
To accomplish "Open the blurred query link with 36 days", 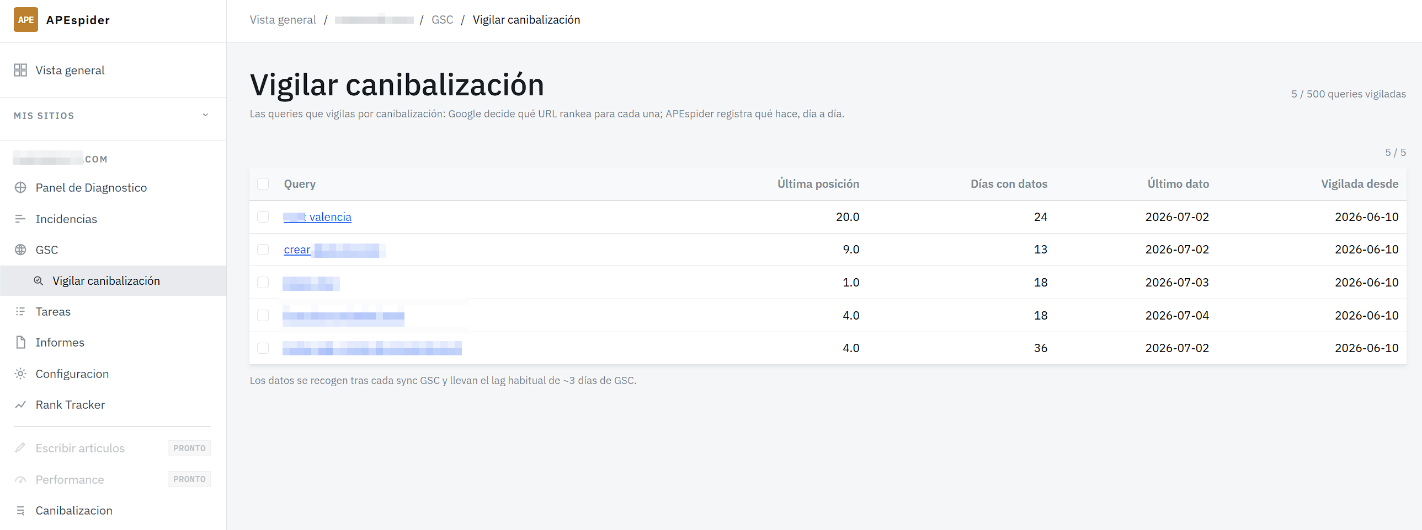I will click(372, 348).
